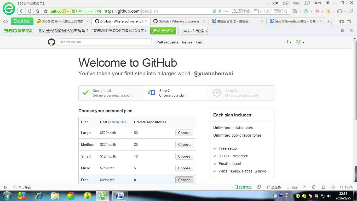Open the 工具 menu
357x201 pixels.
pyautogui.click(x=307, y=3)
